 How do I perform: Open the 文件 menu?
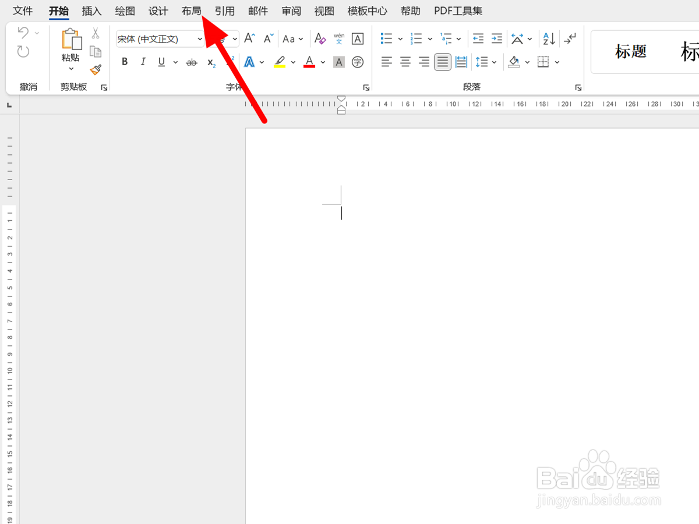tap(23, 11)
